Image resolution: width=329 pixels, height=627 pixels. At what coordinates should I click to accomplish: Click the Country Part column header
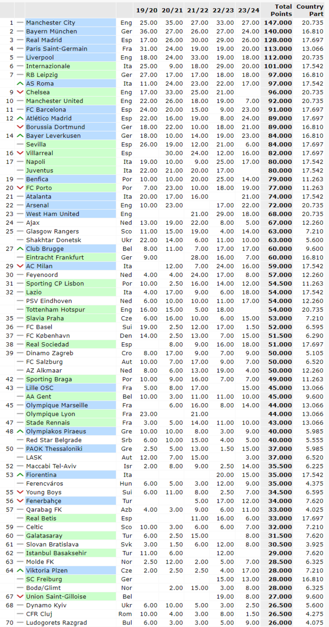pyautogui.click(x=310, y=10)
